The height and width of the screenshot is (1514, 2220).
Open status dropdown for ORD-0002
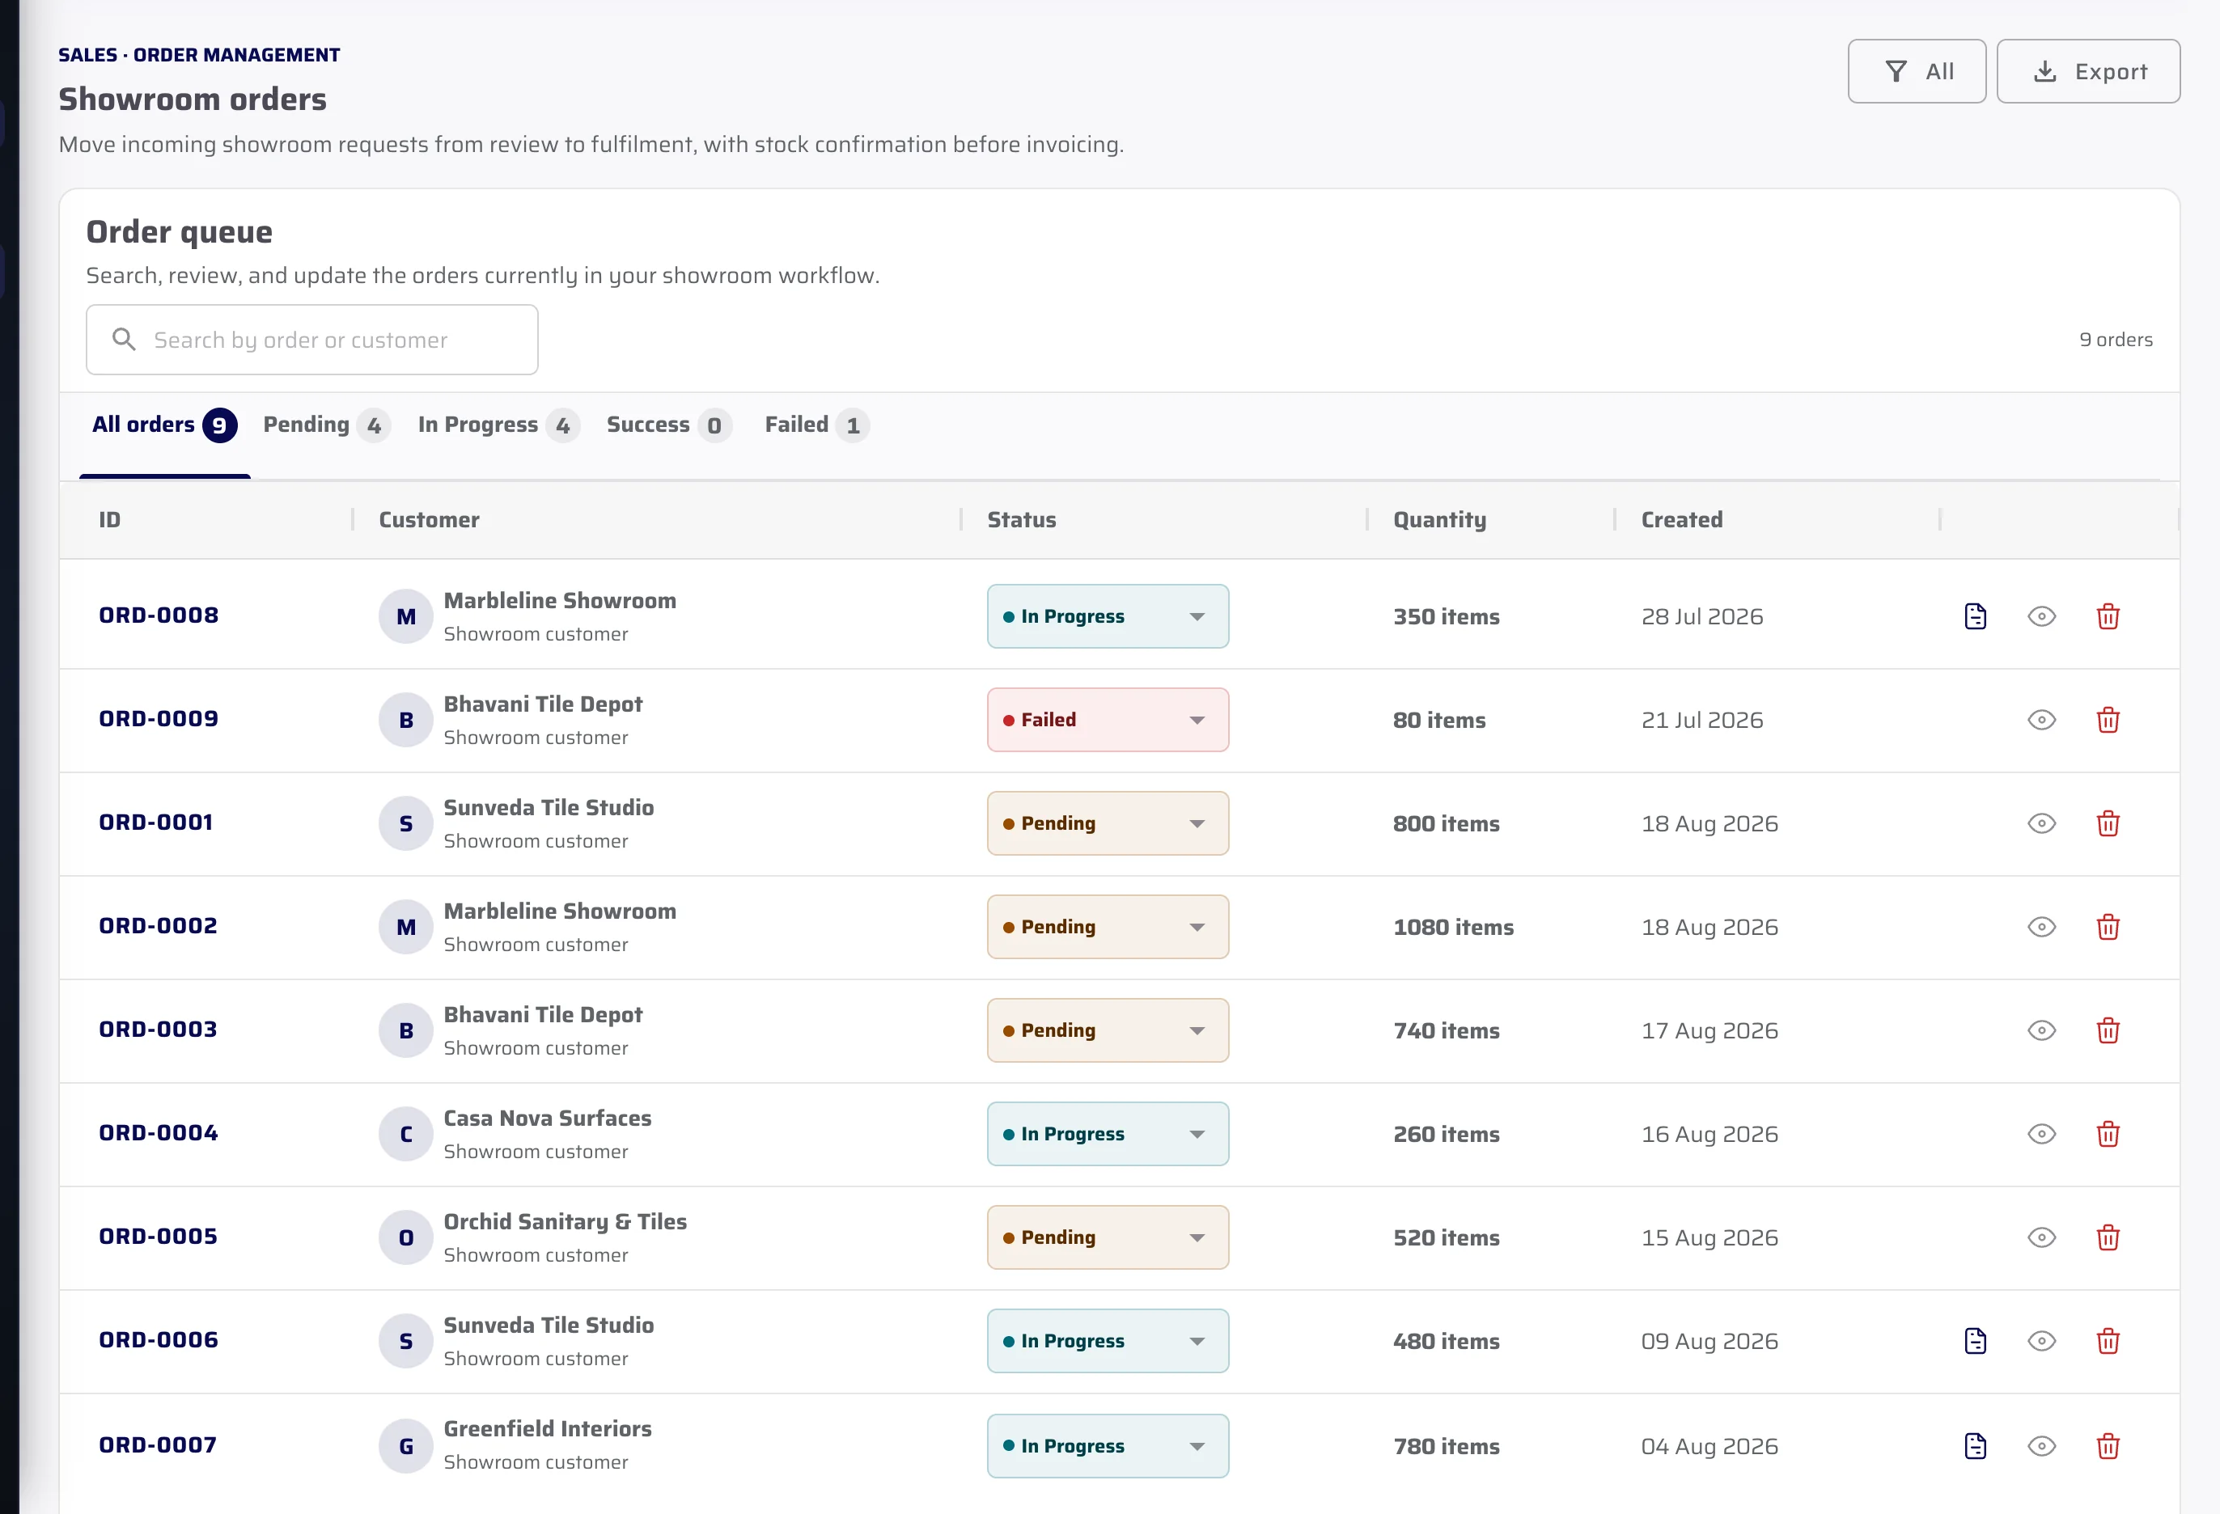click(1107, 928)
